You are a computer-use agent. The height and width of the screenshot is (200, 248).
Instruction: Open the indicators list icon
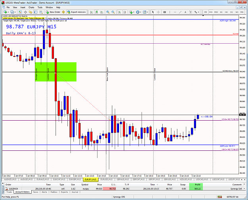131,12
